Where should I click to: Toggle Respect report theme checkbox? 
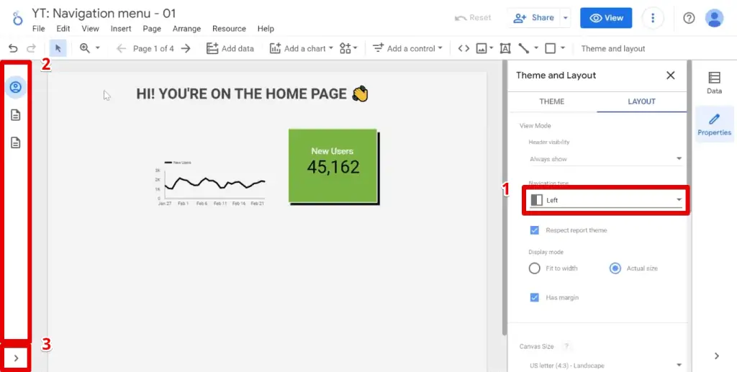click(x=534, y=230)
